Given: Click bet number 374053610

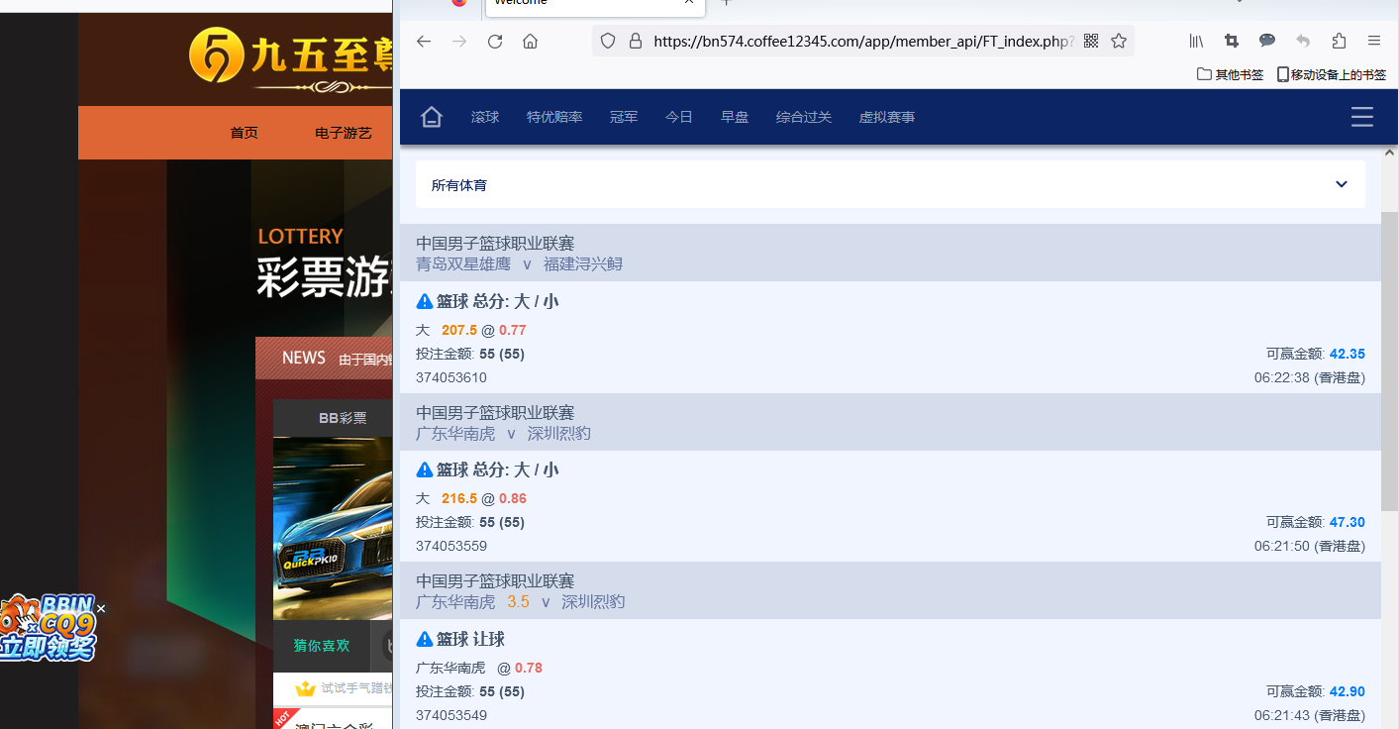Looking at the screenshot, I should point(451,377).
